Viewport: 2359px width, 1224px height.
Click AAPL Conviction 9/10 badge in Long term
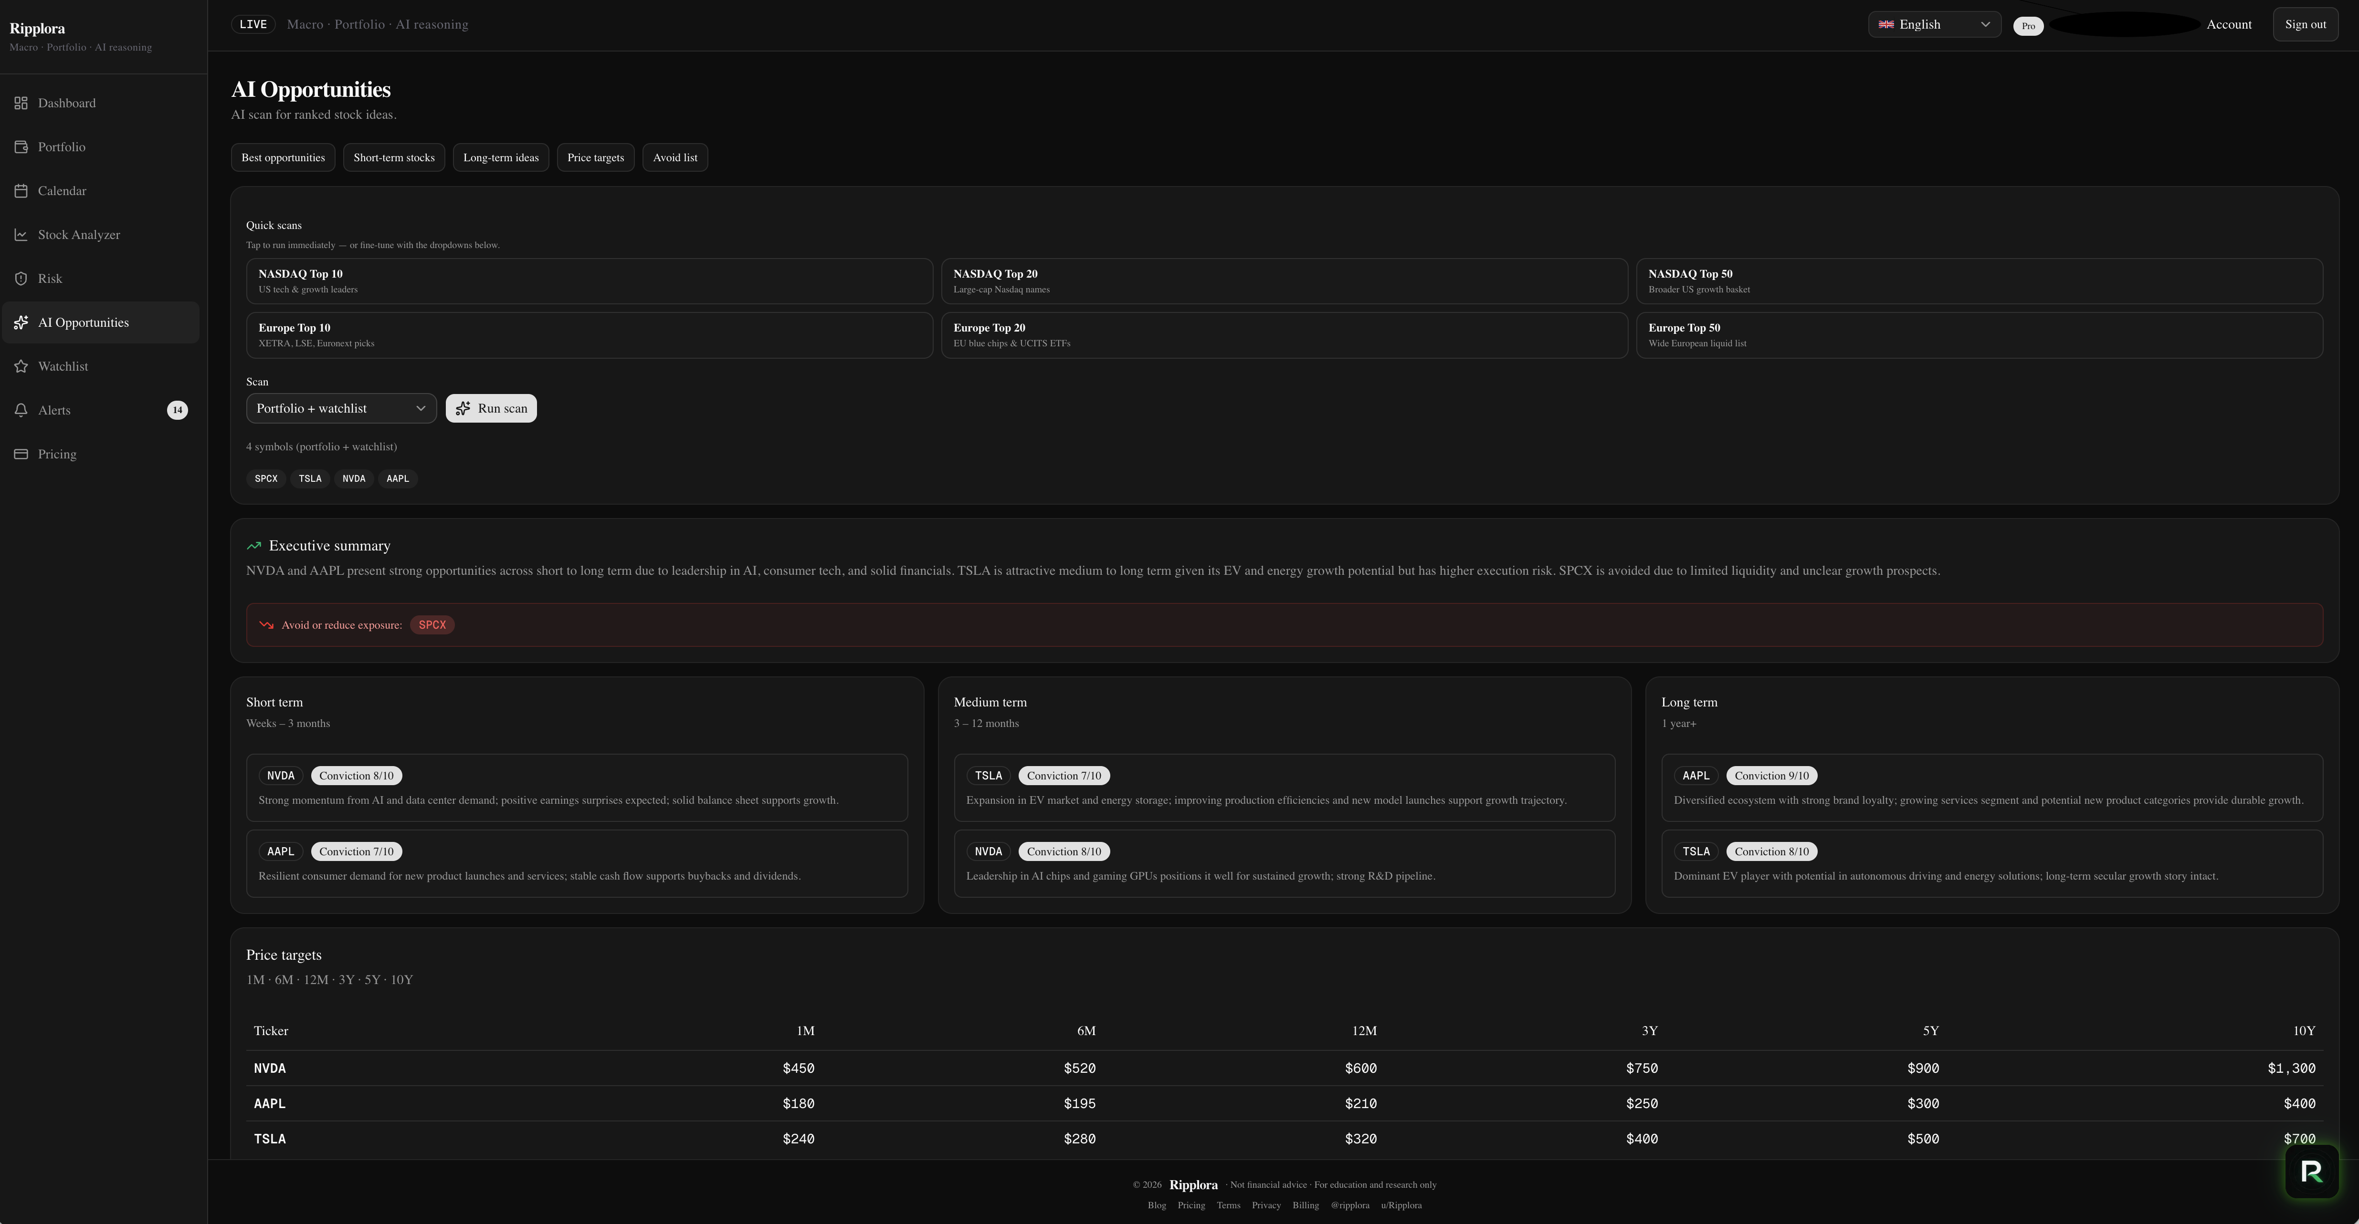pyautogui.click(x=1771, y=776)
